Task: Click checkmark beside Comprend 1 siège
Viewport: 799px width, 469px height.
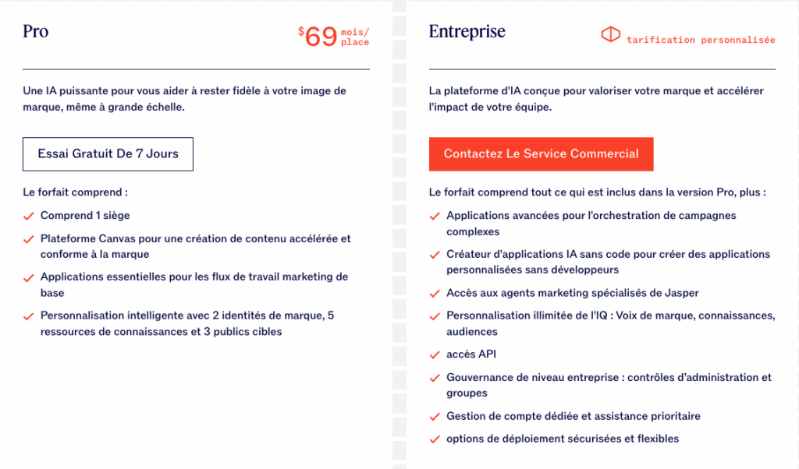Action: point(29,216)
